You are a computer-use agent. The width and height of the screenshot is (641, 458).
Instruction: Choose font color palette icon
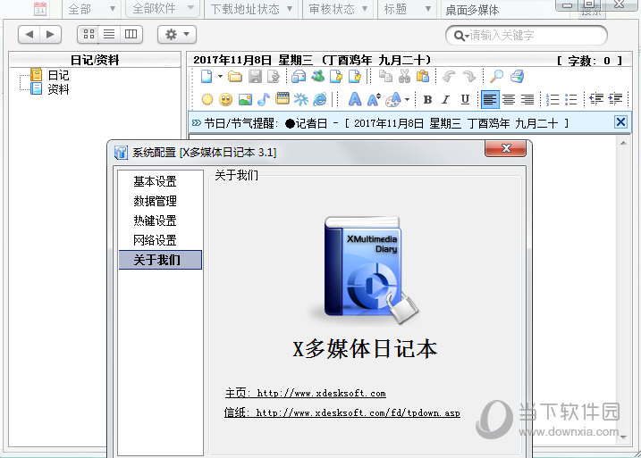pyautogui.click(x=393, y=99)
